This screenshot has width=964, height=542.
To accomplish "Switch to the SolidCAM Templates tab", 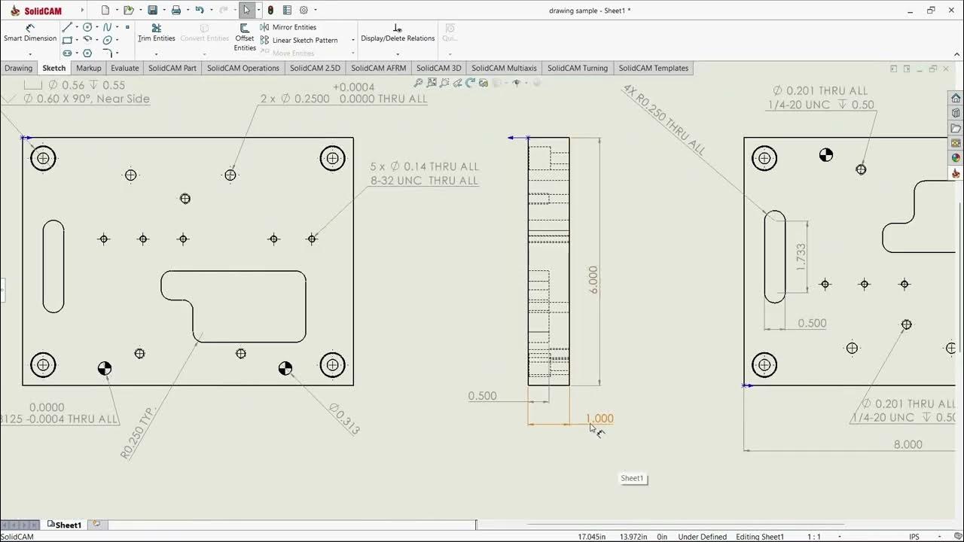I will coord(654,68).
